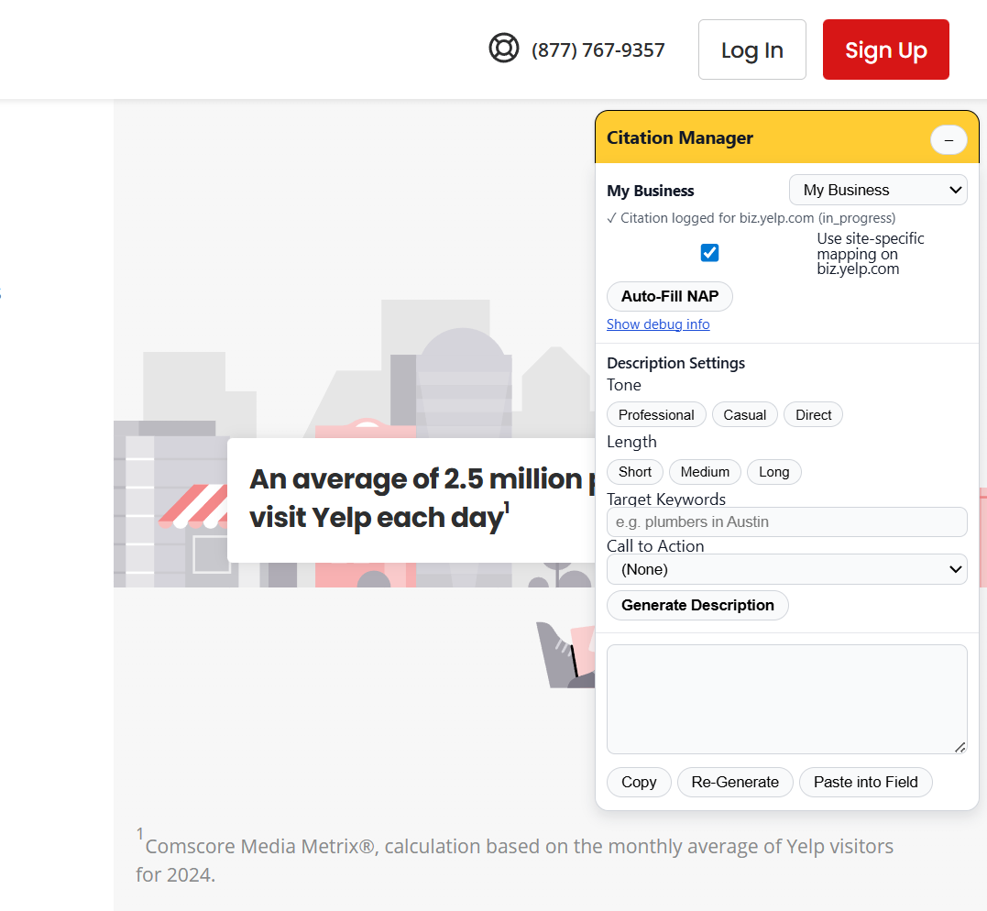The width and height of the screenshot is (987, 911).
Task: Toggle the site-specific mapping checkbox
Action: tap(709, 253)
